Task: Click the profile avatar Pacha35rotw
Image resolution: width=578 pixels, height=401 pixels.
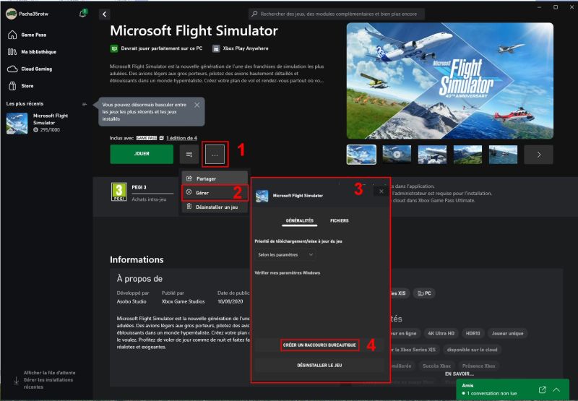Action: click(12, 14)
